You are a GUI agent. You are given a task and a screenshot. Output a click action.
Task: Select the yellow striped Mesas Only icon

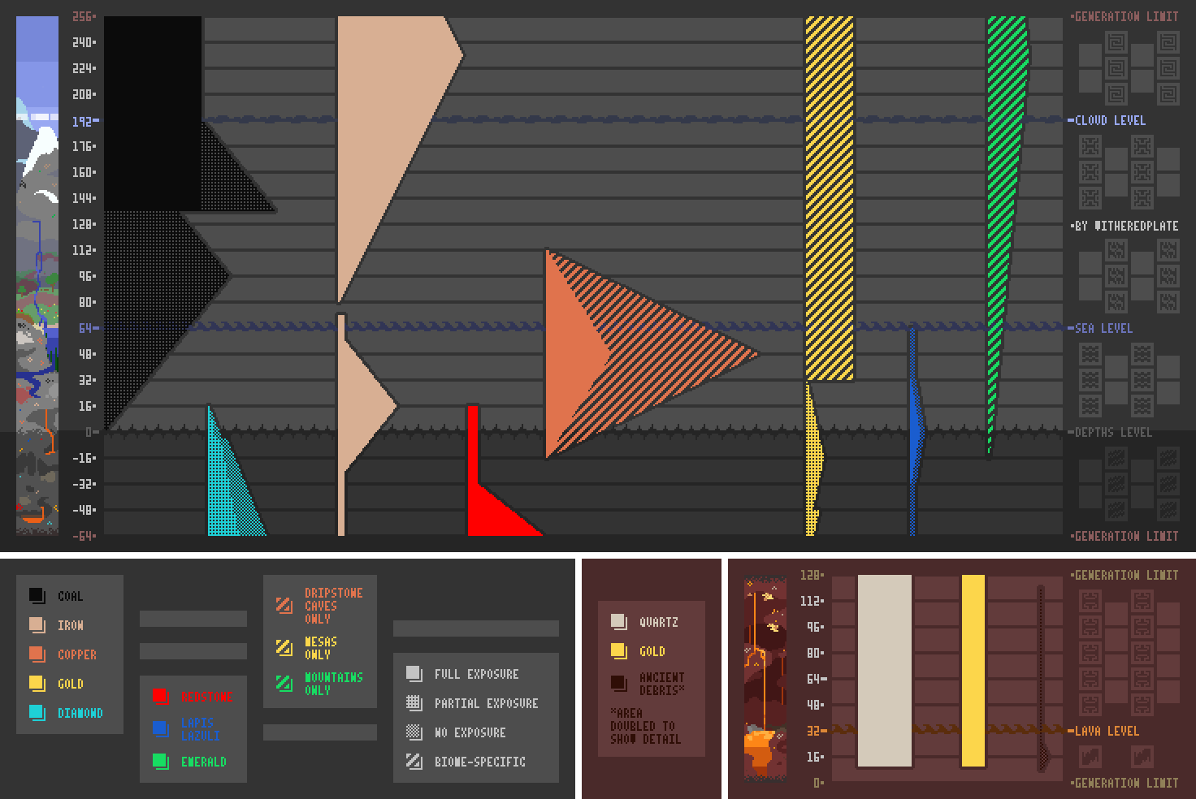[x=284, y=648]
